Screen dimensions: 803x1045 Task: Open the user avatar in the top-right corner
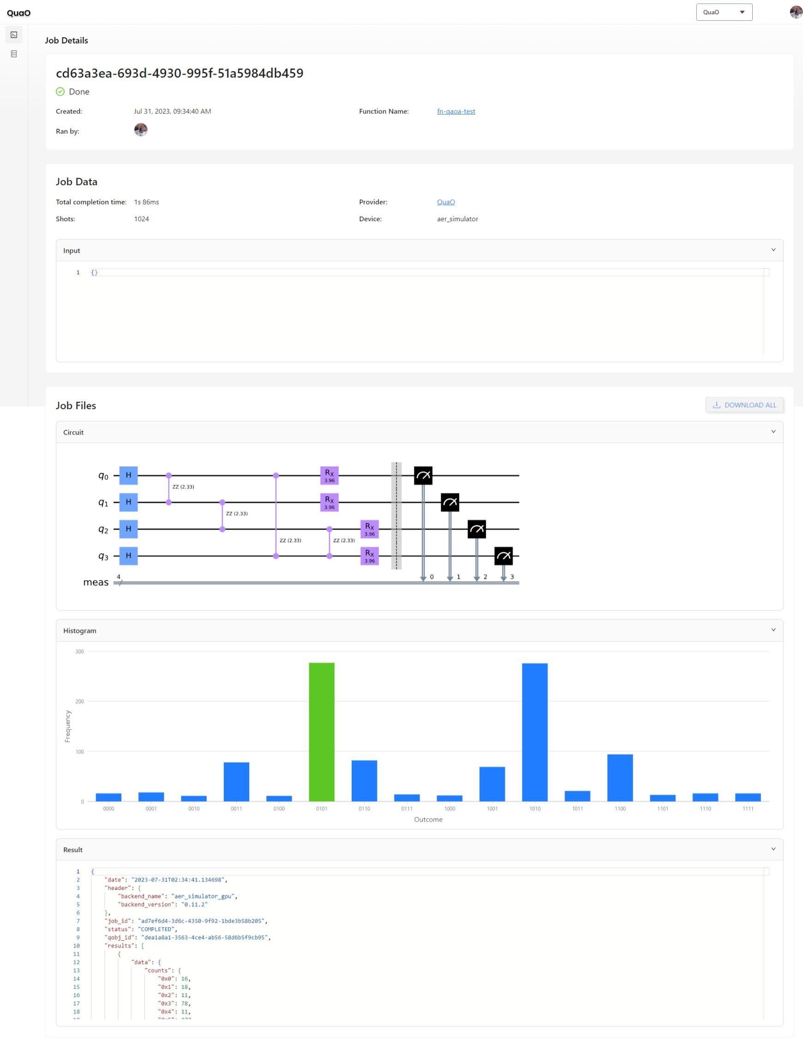[x=796, y=12]
